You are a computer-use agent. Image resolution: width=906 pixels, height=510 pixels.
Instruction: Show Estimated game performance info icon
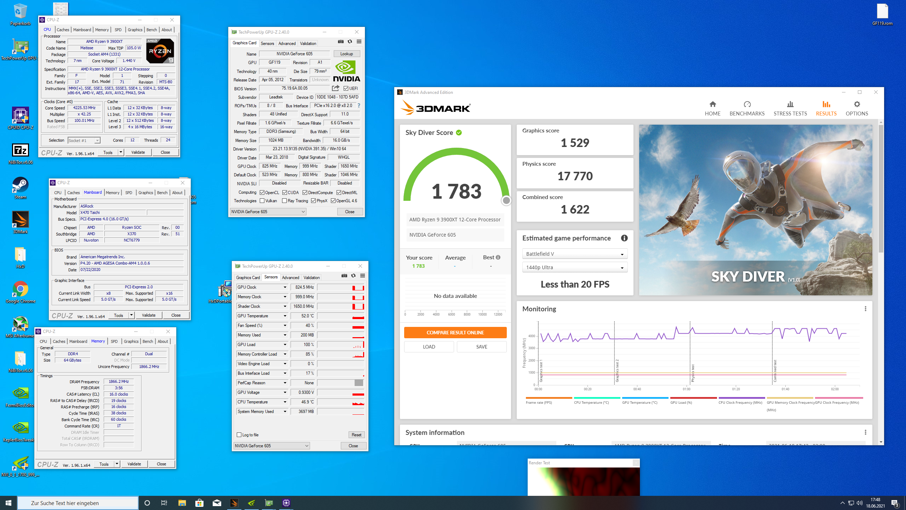pyautogui.click(x=624, y=238)
